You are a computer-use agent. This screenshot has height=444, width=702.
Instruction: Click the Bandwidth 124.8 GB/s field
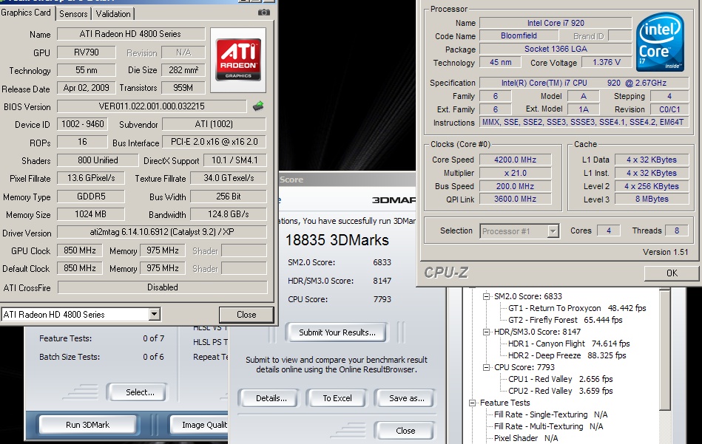[229, 214]
